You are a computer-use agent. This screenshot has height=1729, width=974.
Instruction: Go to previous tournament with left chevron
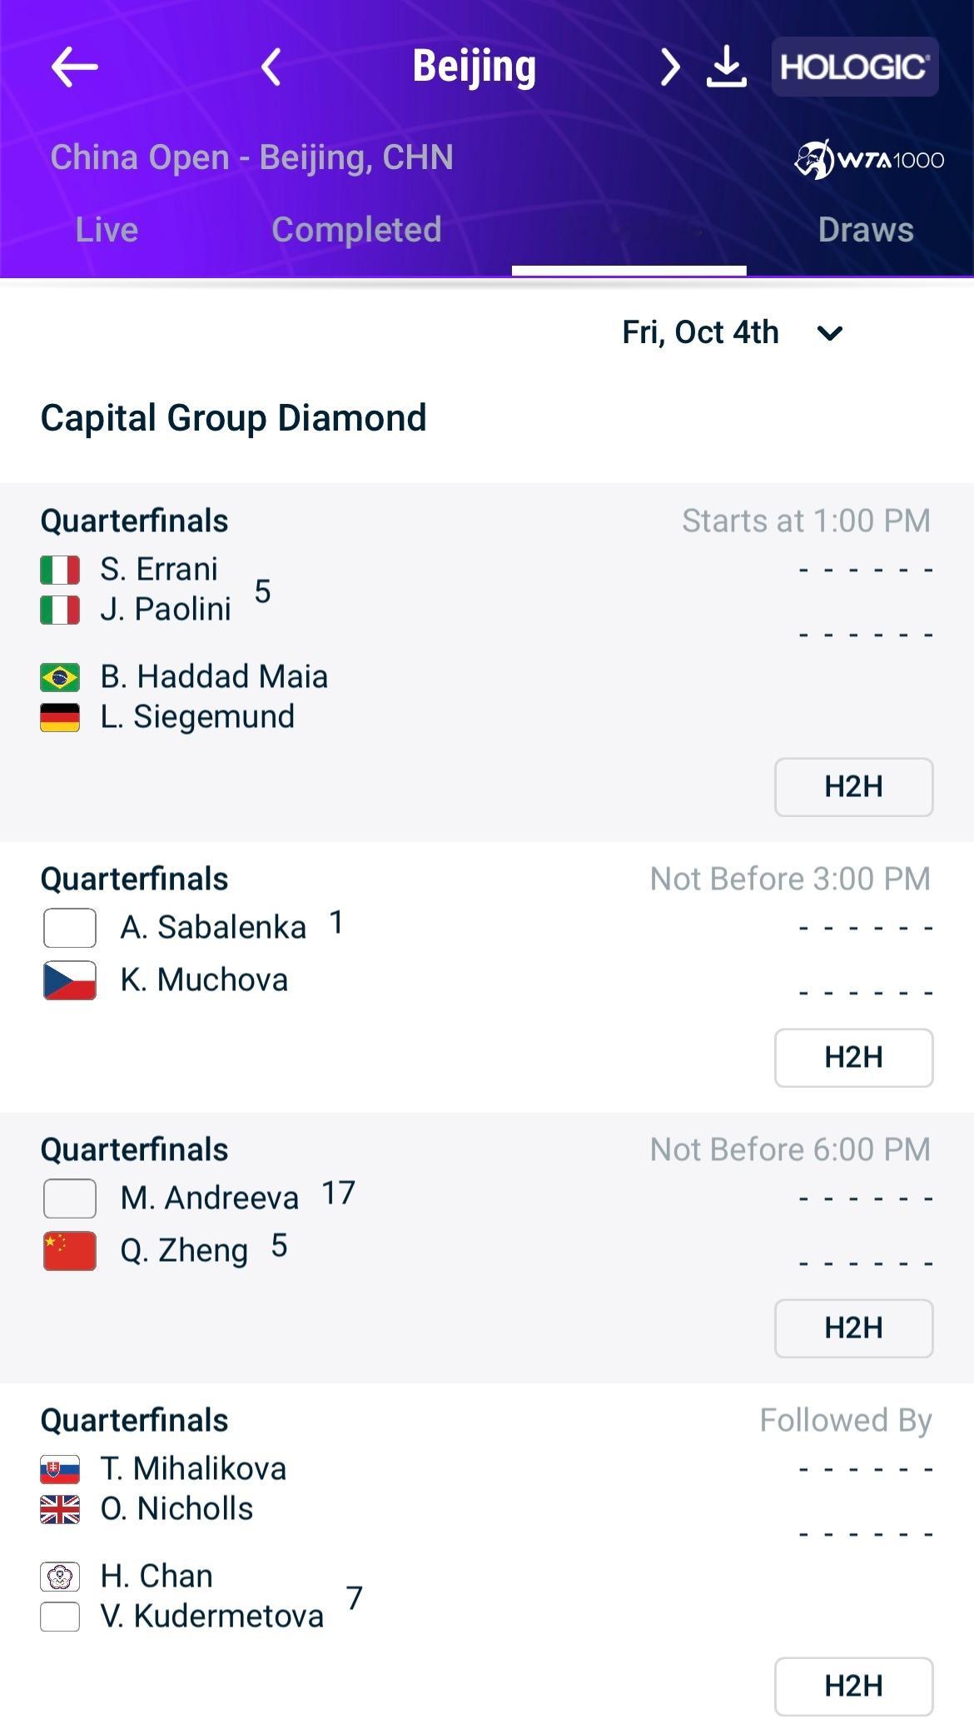pos(271,67)
